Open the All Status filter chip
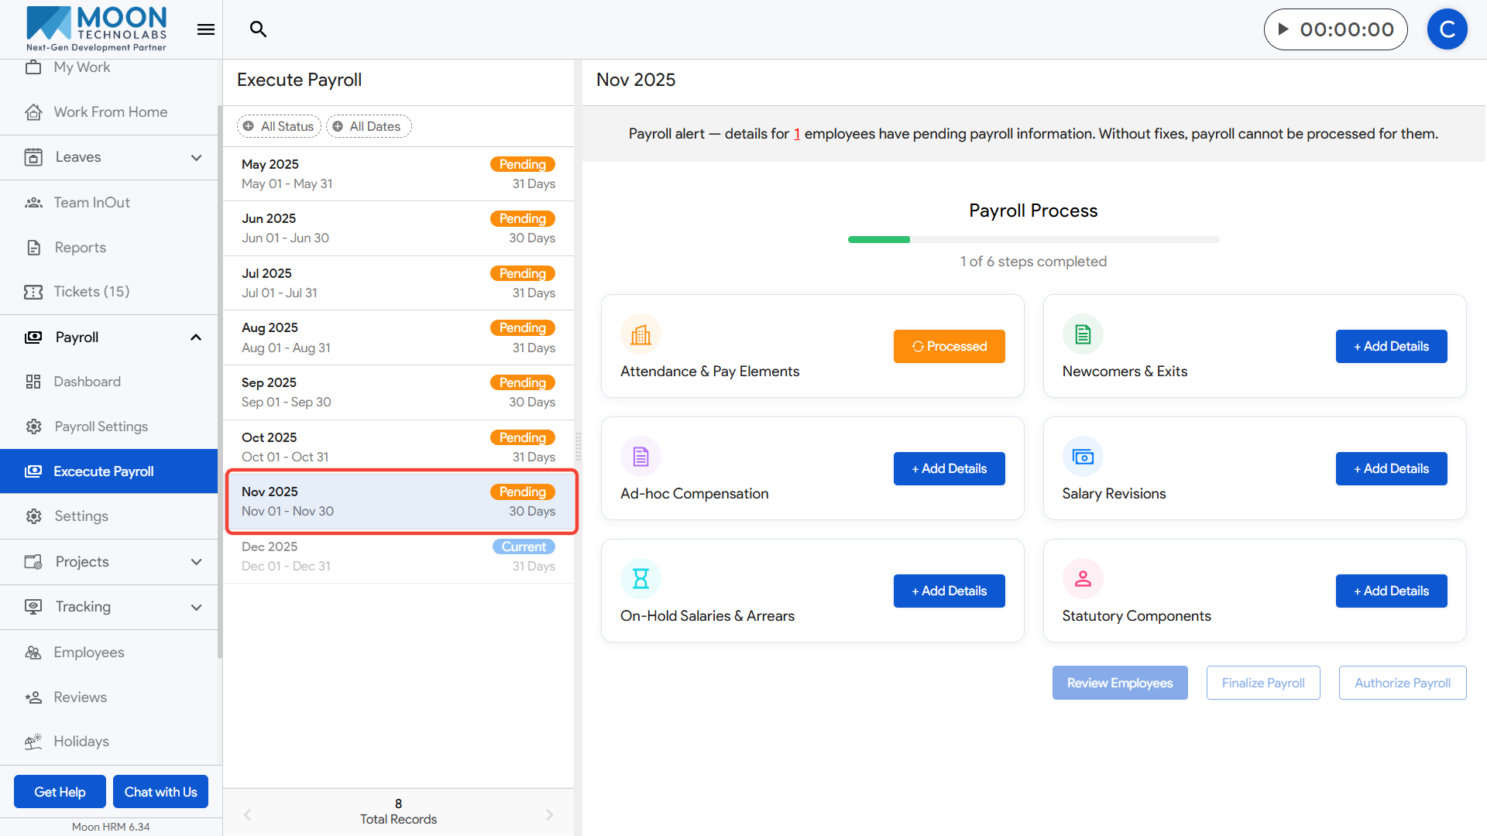 click(279, 126)
